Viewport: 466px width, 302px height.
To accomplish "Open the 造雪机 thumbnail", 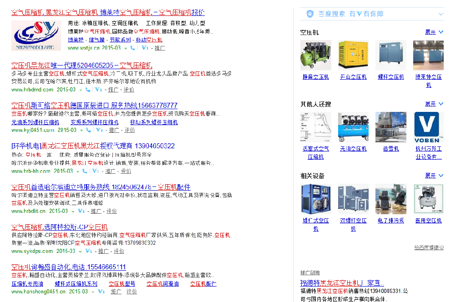I will 391,127.
